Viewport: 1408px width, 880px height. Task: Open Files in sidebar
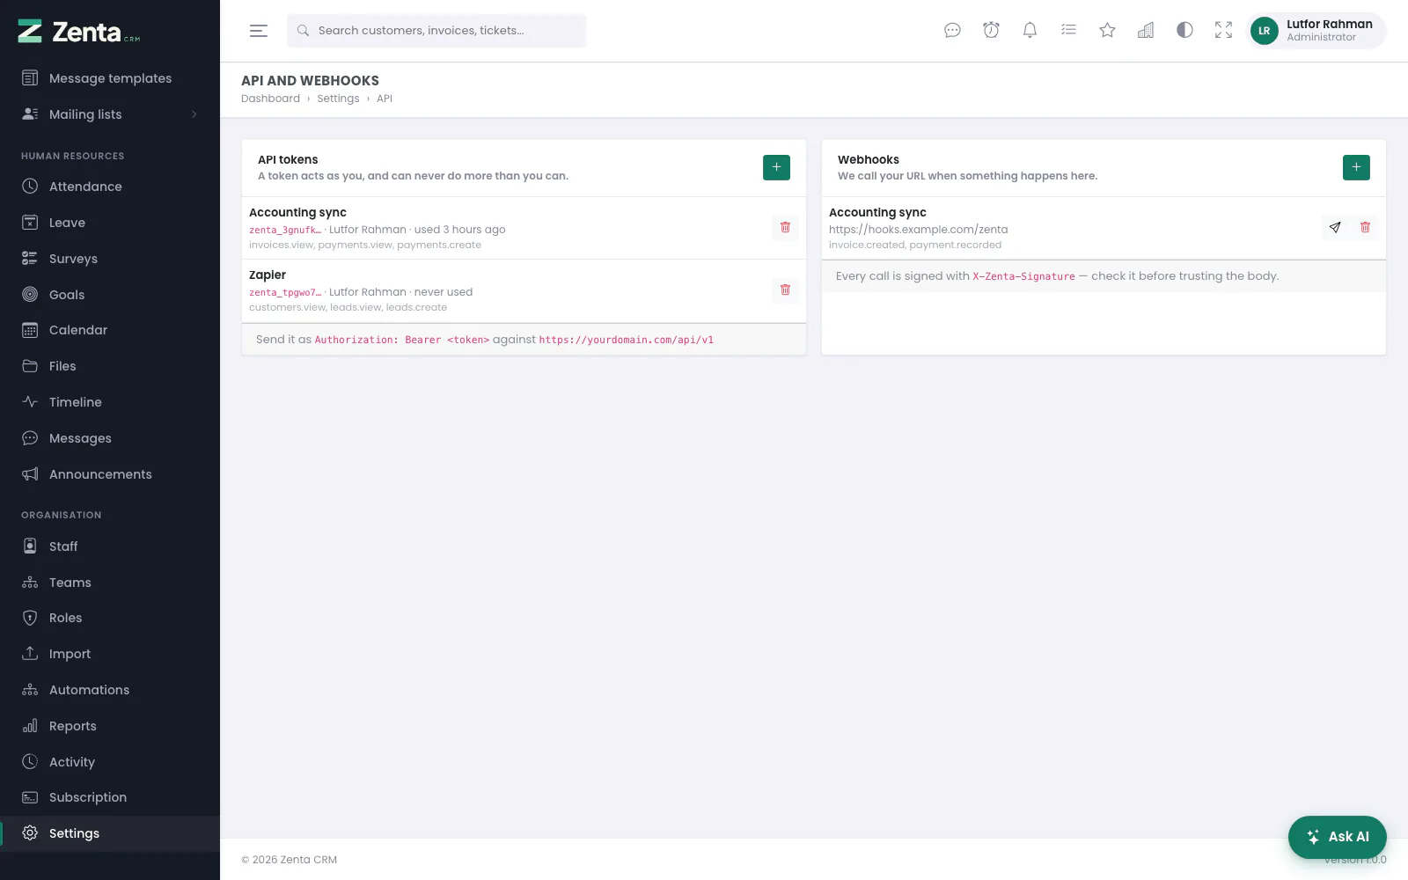(x=110, y=366)
